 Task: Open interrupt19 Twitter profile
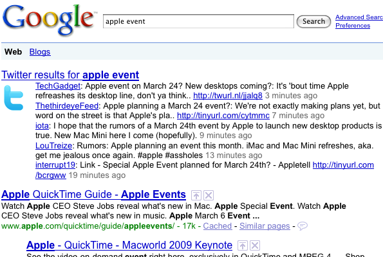click(x=55, y=165)
